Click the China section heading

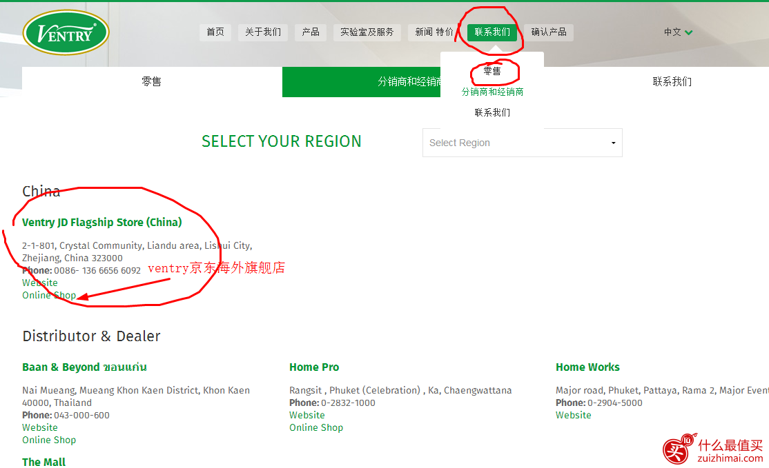point(41,192)
